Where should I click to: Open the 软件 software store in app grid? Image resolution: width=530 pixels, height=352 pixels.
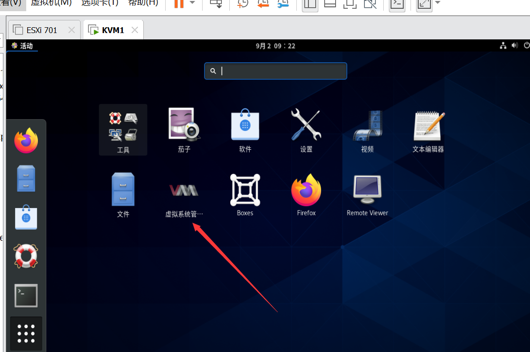pyautogui.click(x=245, y=130)
